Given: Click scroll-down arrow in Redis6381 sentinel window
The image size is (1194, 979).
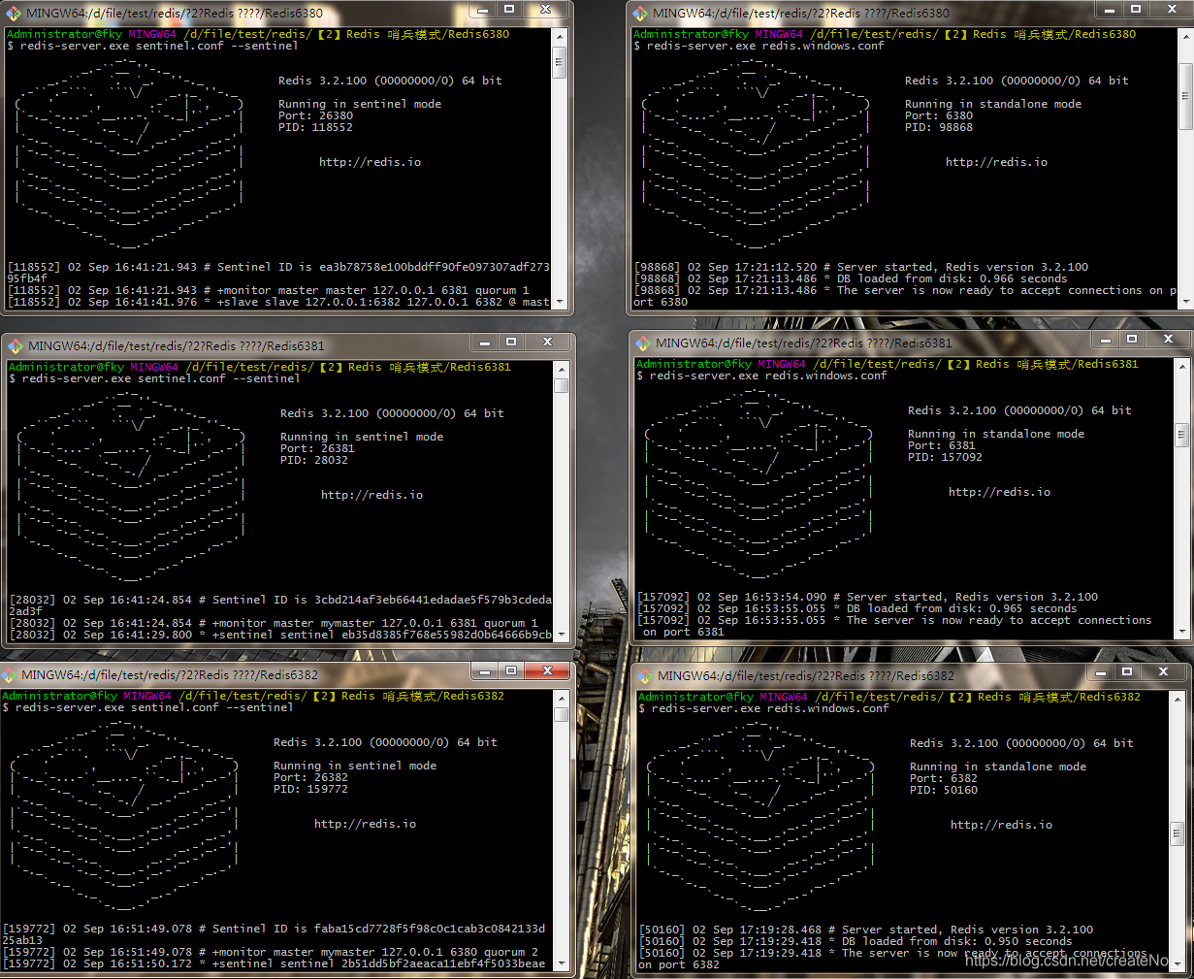Looking at the screenshot, I should point(562,634).
